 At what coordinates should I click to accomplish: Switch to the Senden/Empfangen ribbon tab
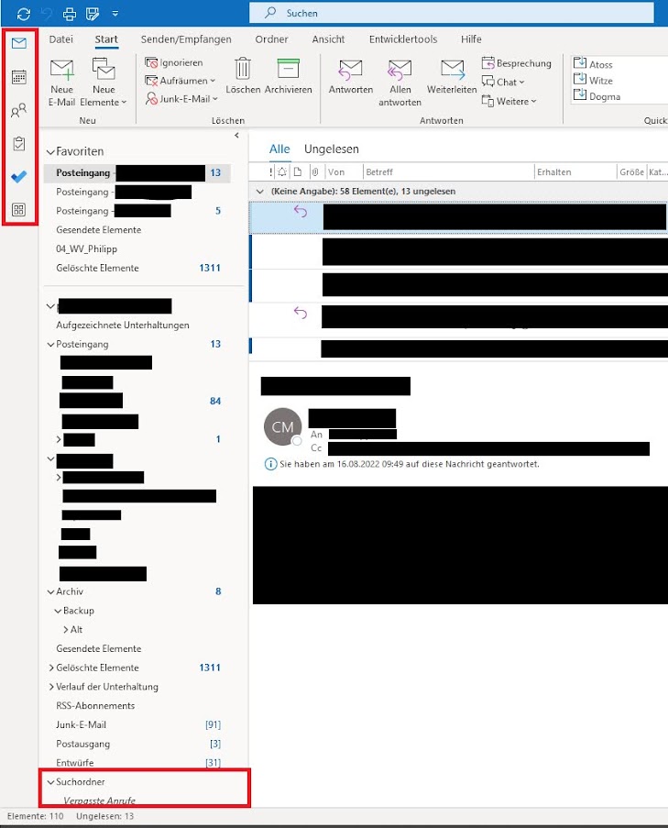[186, 39]
